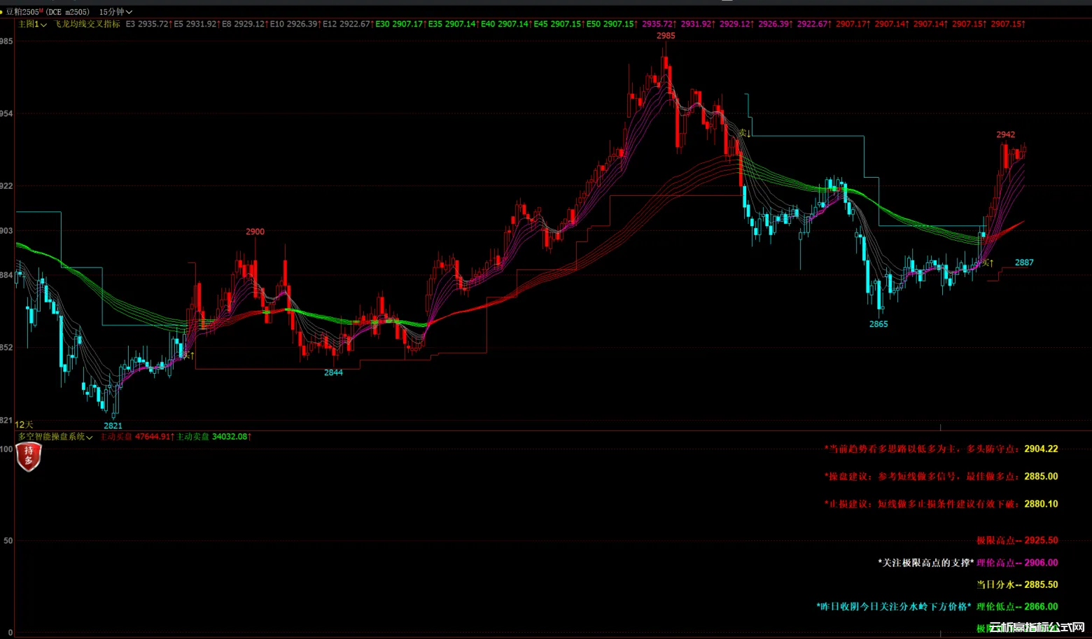The width and height of the screenshot is (1092, 639).
Task: Click the 买↑ buy signal near 2887
Action: tap(988, 262)
